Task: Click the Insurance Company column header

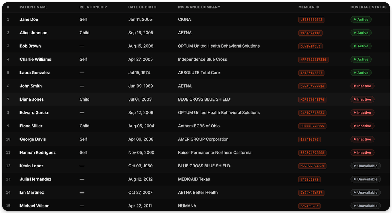Action: click(199, 7)
